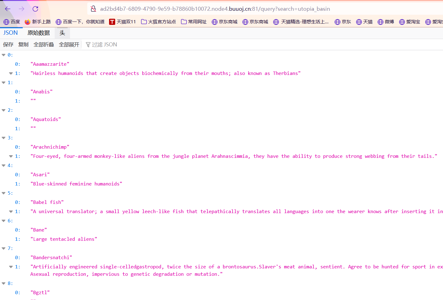Select the "Arachnichimp" value

coord(50,147)
